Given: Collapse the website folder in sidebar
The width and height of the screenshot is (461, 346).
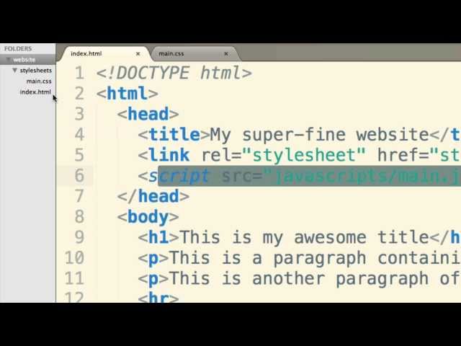Looking at the screenshot, I should pyautogui.click(x=9, y=60).
